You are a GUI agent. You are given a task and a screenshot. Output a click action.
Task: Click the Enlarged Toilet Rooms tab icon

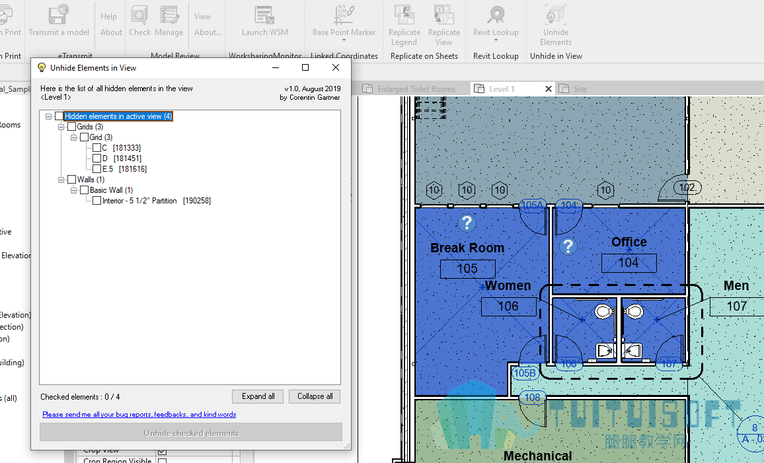tap(367, 89)
